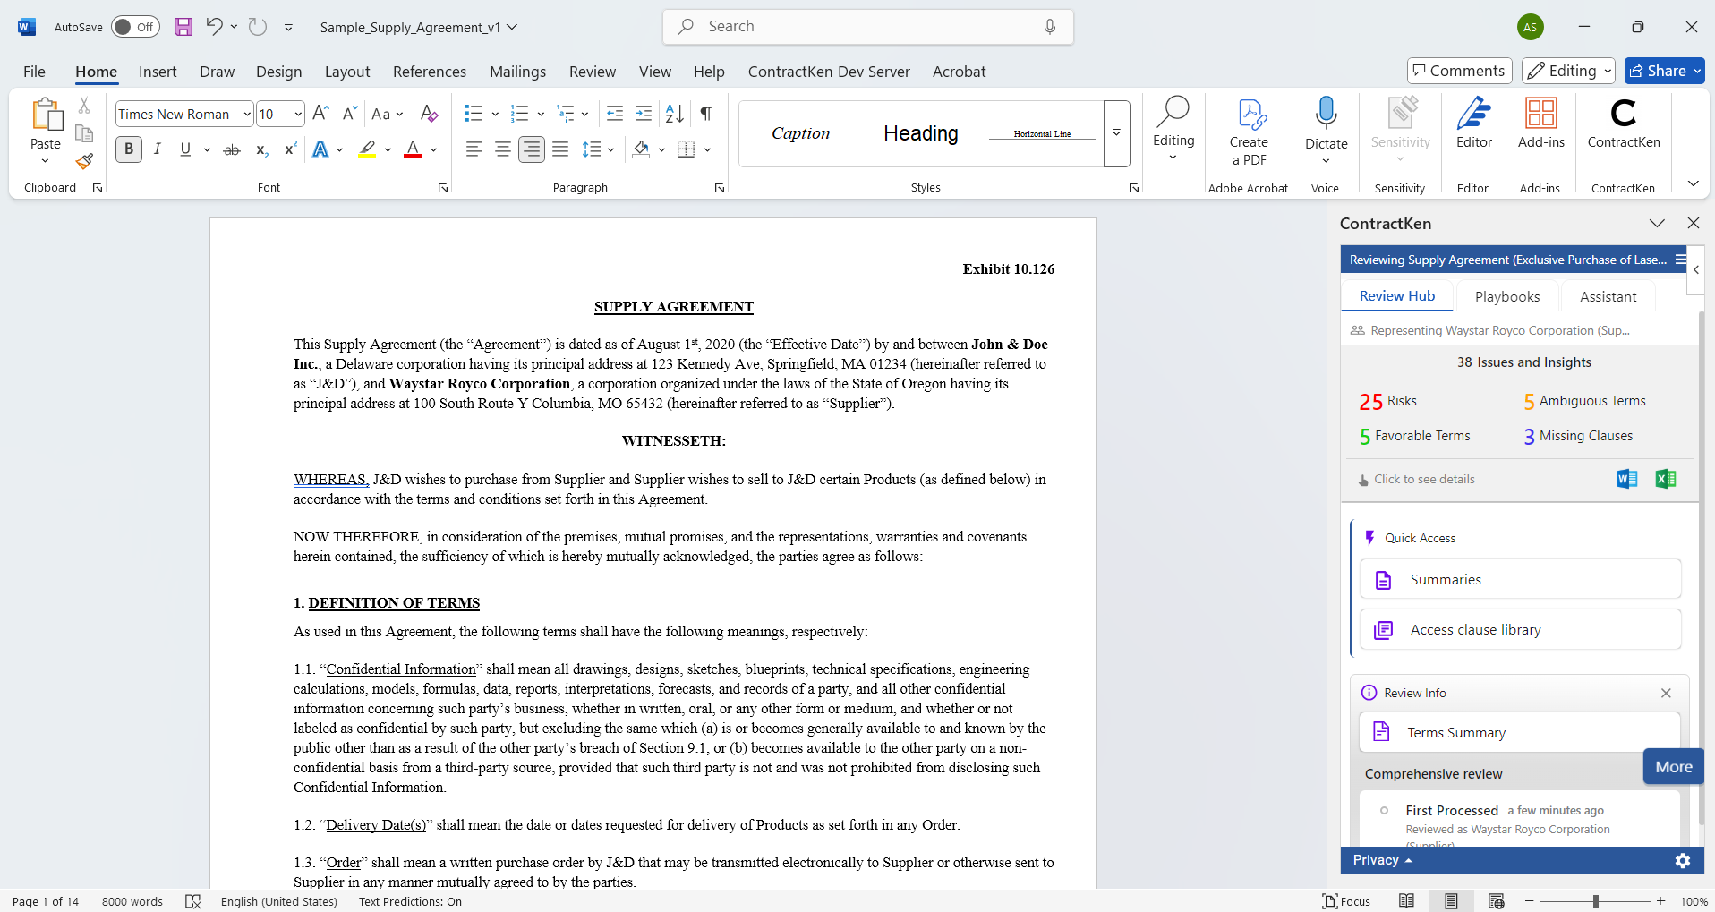
Task: Show paragraph marks with pilcrow icon
Action: coord(706,114)
